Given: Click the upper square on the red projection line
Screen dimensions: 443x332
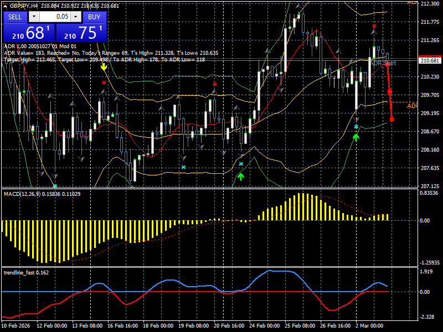Looking at the screenshot, I should tap(390, 91).
